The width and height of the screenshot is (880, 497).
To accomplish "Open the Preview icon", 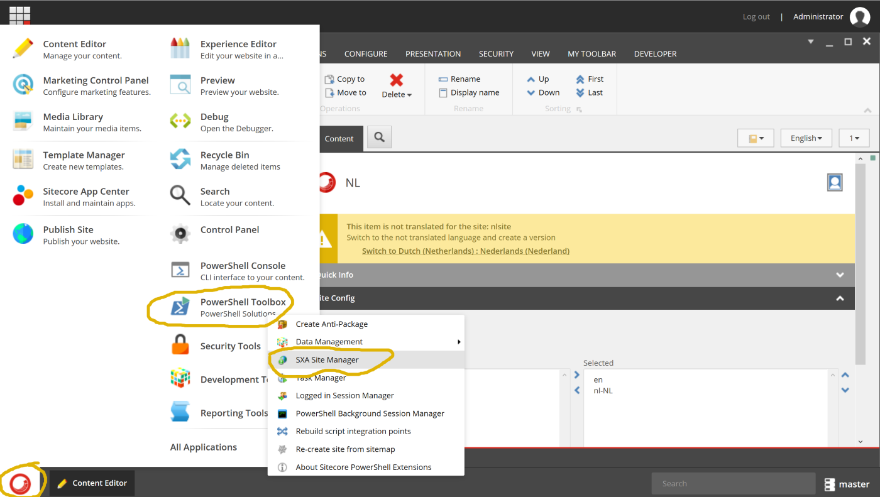I will pyautogui.click(x=180, y=85).
